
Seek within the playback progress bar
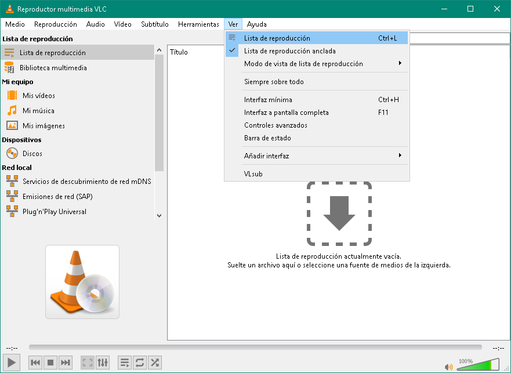tap(255, 347)
